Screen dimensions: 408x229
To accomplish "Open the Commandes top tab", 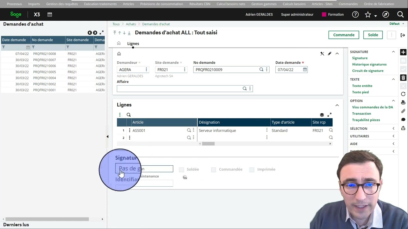I will (348, 4).
